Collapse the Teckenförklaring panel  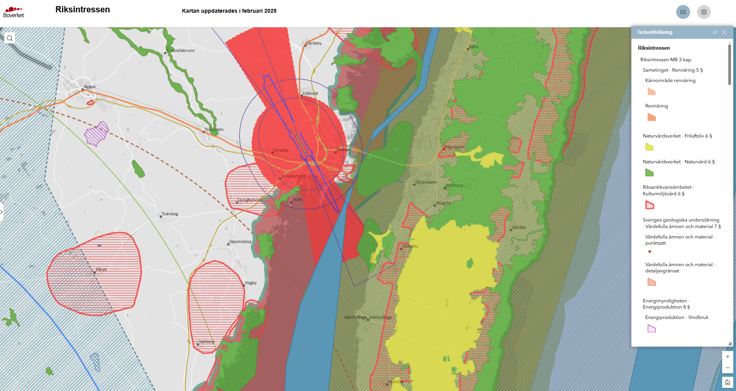(x=715, y=32)
